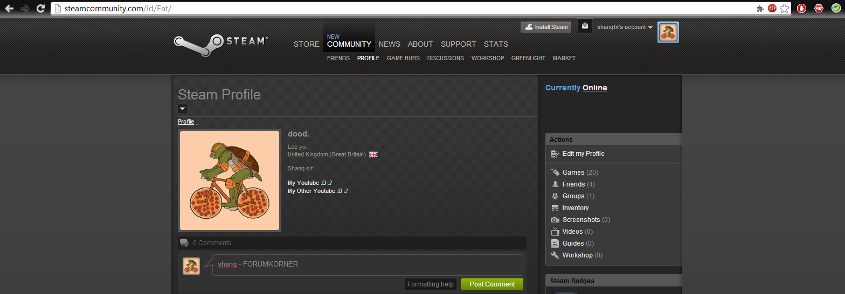Open the Guides (0) link
Image resolution: width=845 pixels, height=294 pixels.
pyautogui.click(x=579, y=243)
